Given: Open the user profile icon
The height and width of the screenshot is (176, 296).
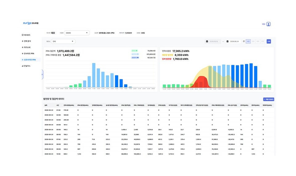Looking at the screenshot, I should click(269, 24).
